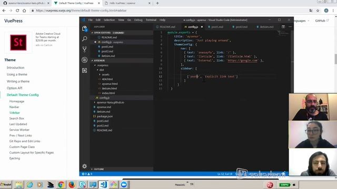
Task: Open the Search Box sidebar link
Action: pos(16,118)
